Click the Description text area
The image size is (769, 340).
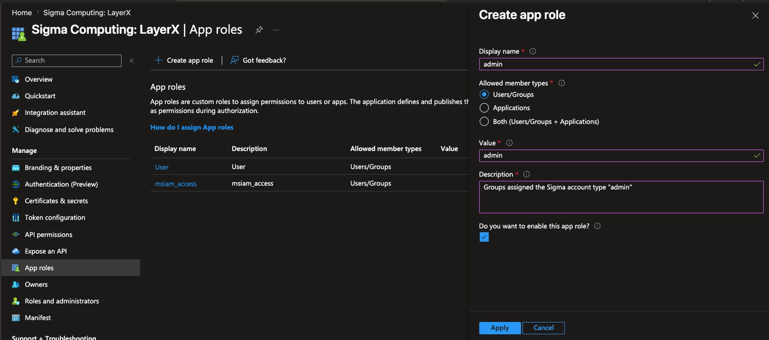(621, 197)
